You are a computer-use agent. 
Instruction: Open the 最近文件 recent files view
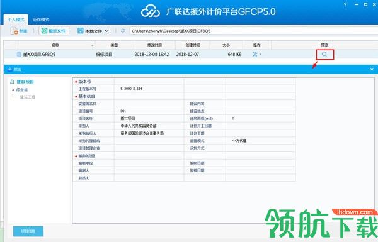click(54, 31)
